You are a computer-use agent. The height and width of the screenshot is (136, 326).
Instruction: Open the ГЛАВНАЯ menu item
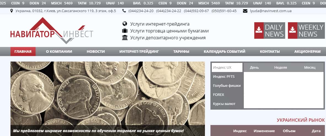click(23, 52)
